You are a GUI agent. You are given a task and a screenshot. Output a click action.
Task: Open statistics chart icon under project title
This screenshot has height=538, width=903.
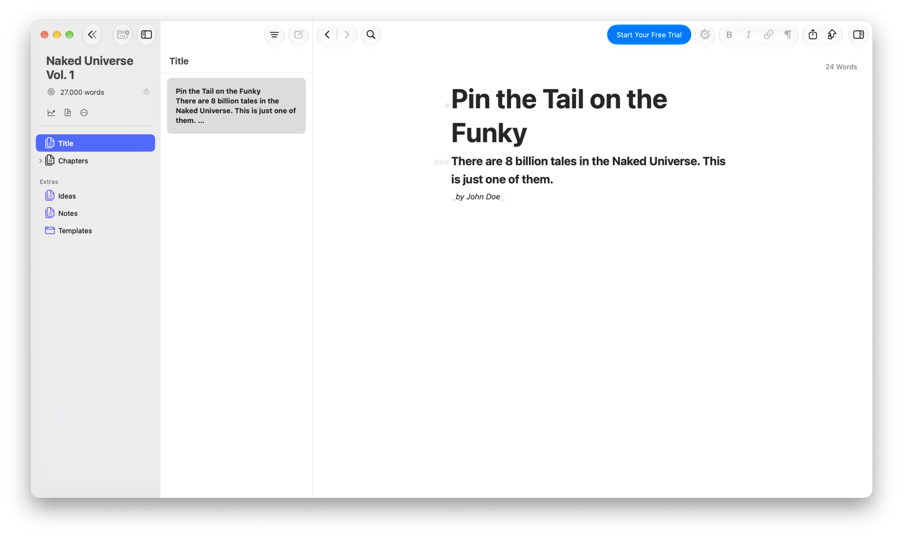coord(51,113)
